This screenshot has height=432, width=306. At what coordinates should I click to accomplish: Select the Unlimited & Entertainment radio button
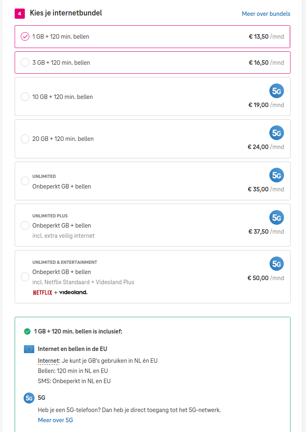(x=25, y=277)
